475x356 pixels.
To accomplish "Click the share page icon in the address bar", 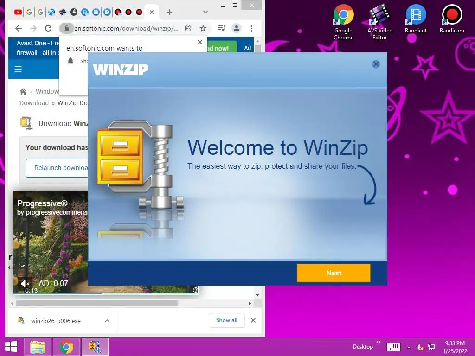I will click(188, 28).
